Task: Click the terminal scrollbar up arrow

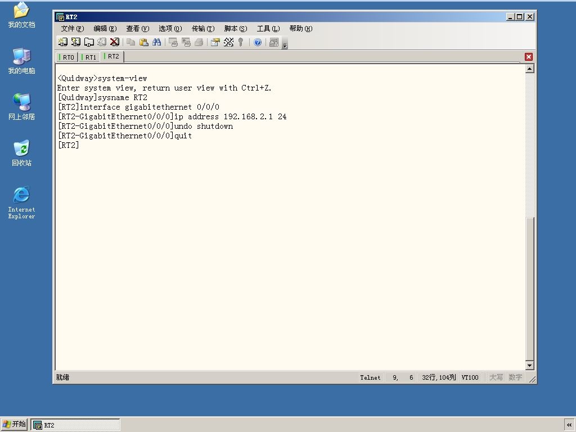Action: pyautogui.click(x=529, y=69)
